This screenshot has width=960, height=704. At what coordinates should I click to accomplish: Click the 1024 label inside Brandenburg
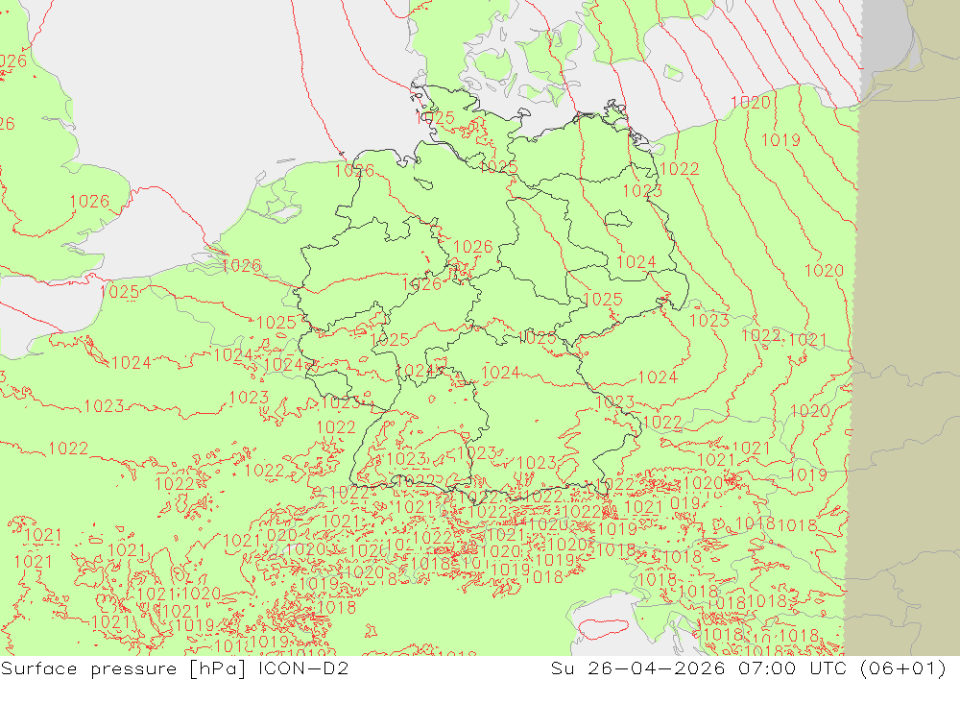point(636,262)
